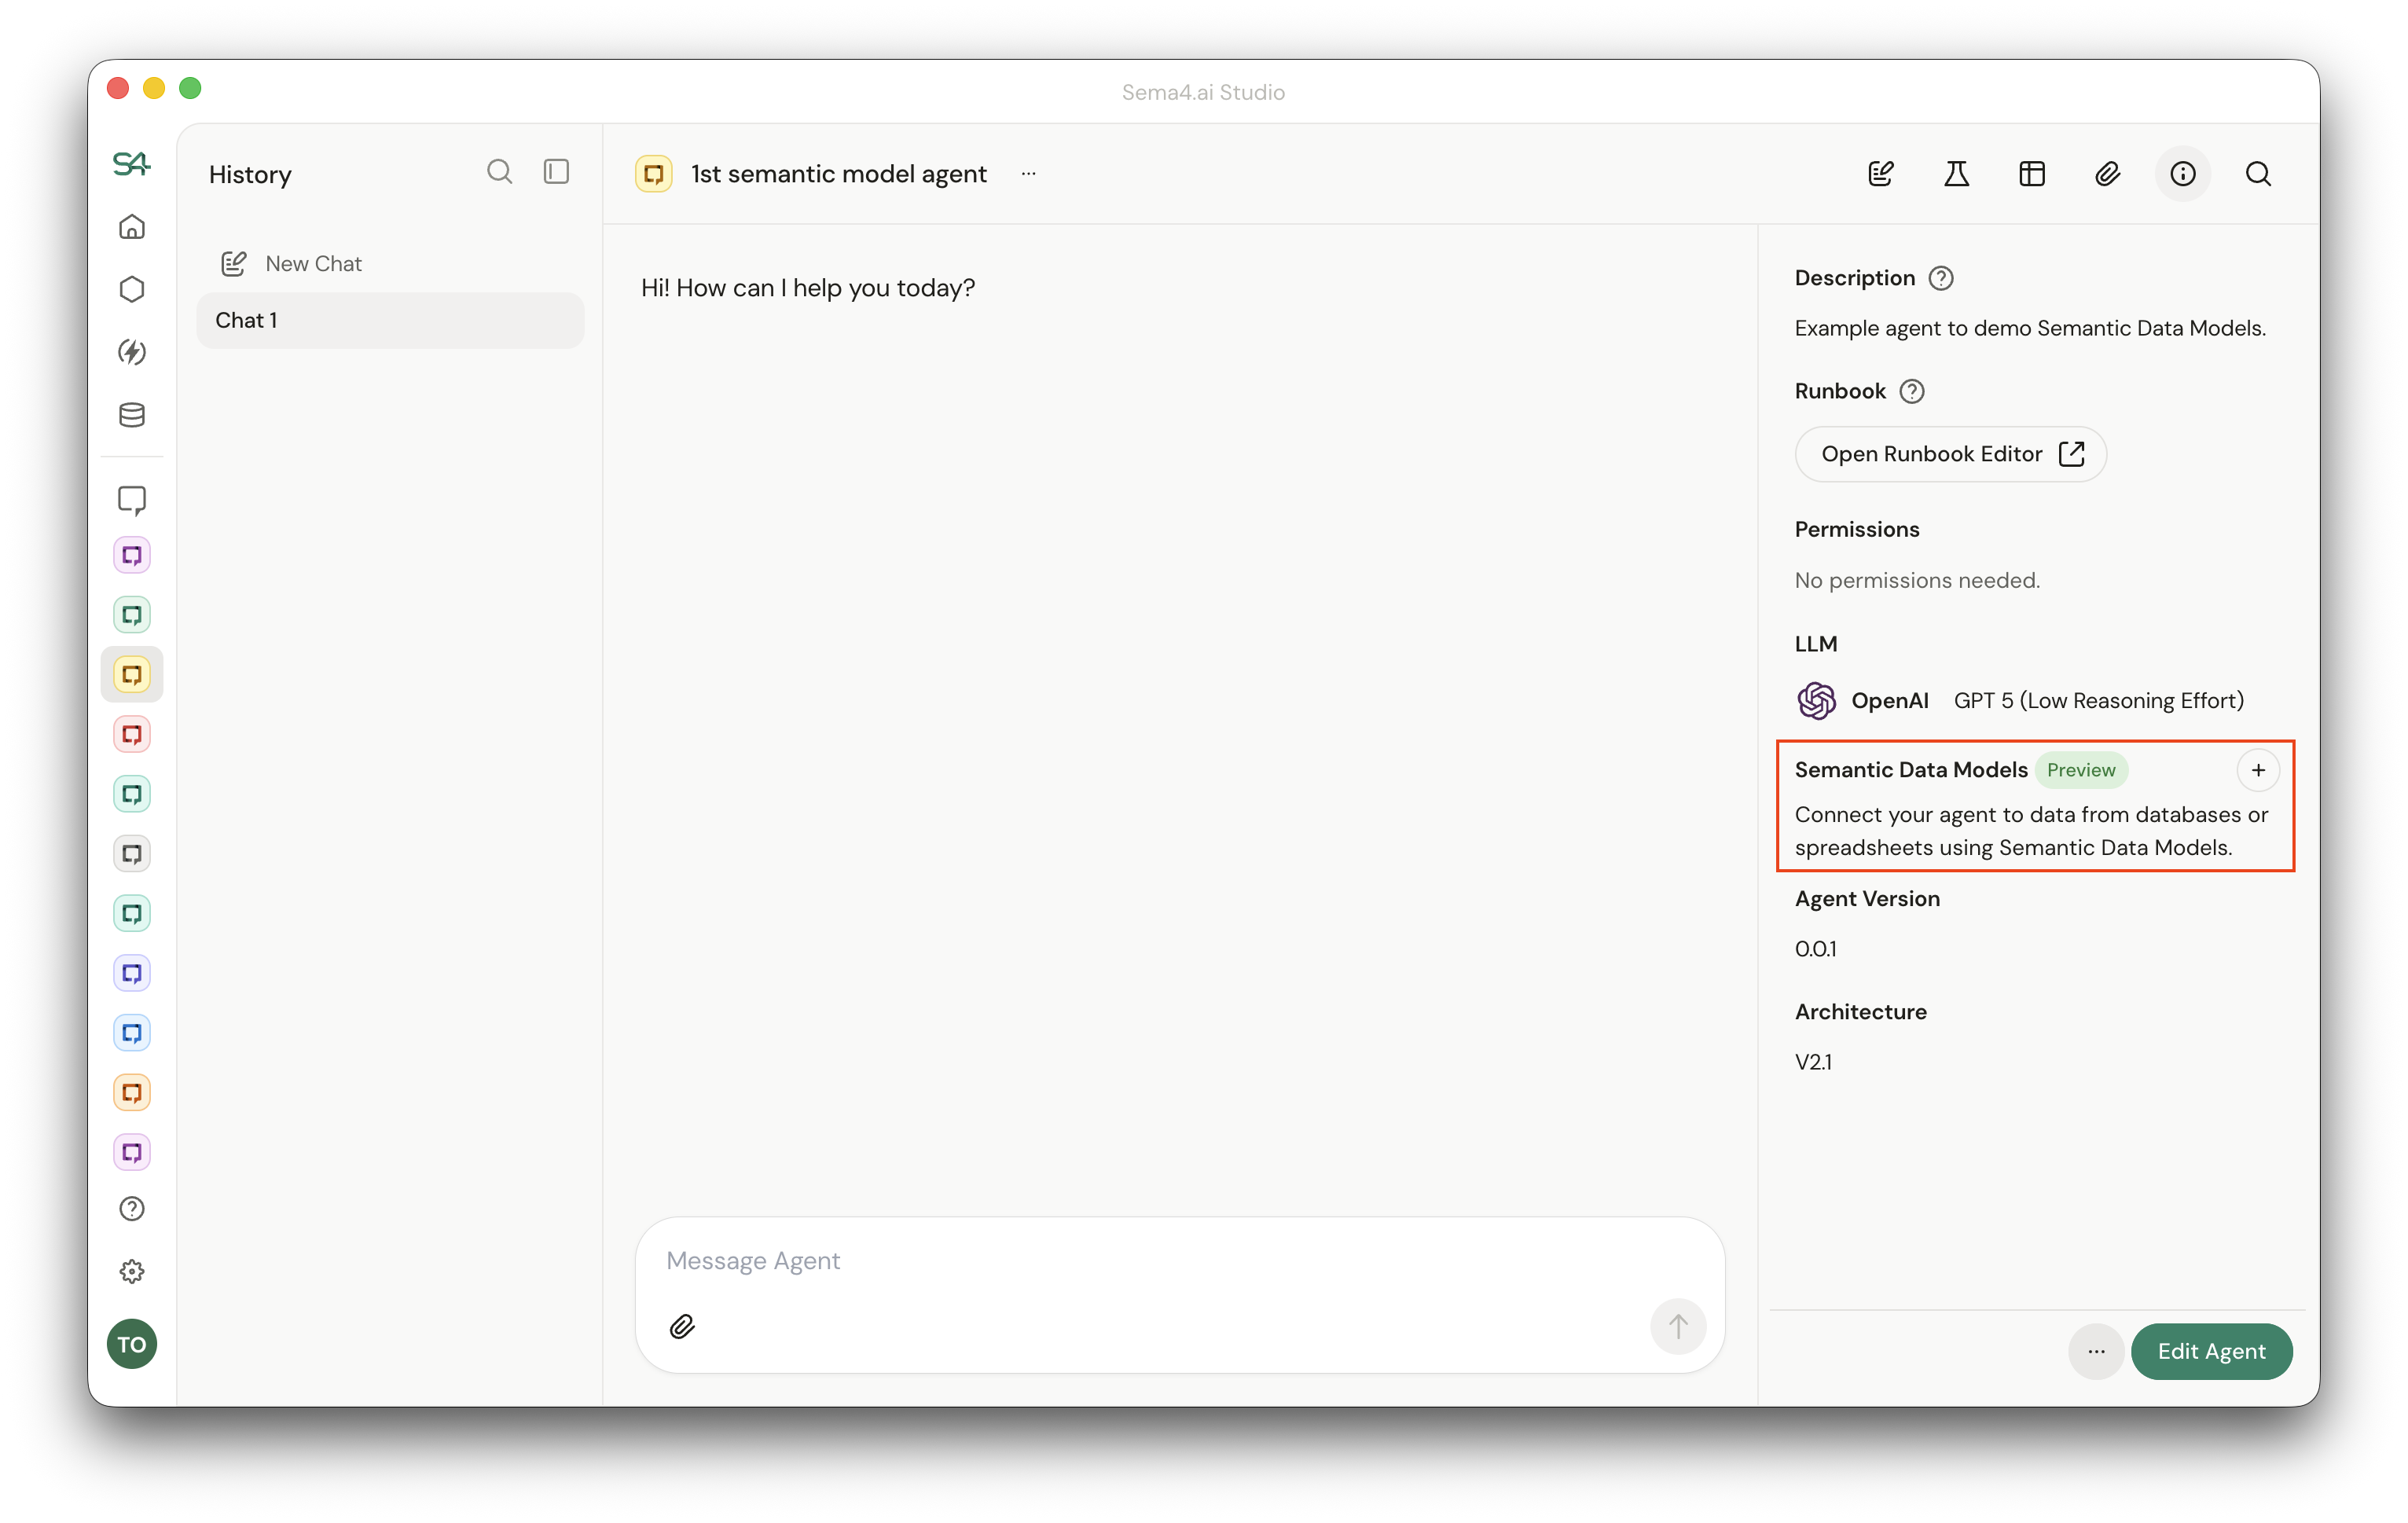Select the hexagon Agents icon in sidebar
2408x1523 pixels.
(131, 289)
